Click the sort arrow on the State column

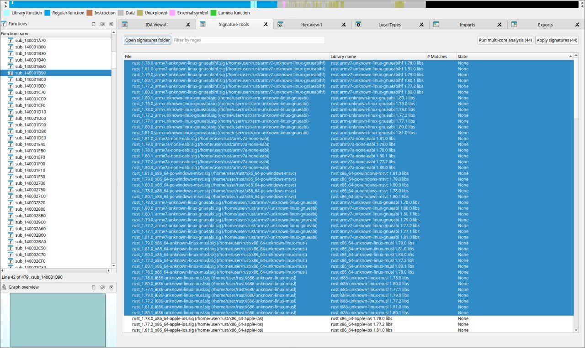[x=569, y=56]
